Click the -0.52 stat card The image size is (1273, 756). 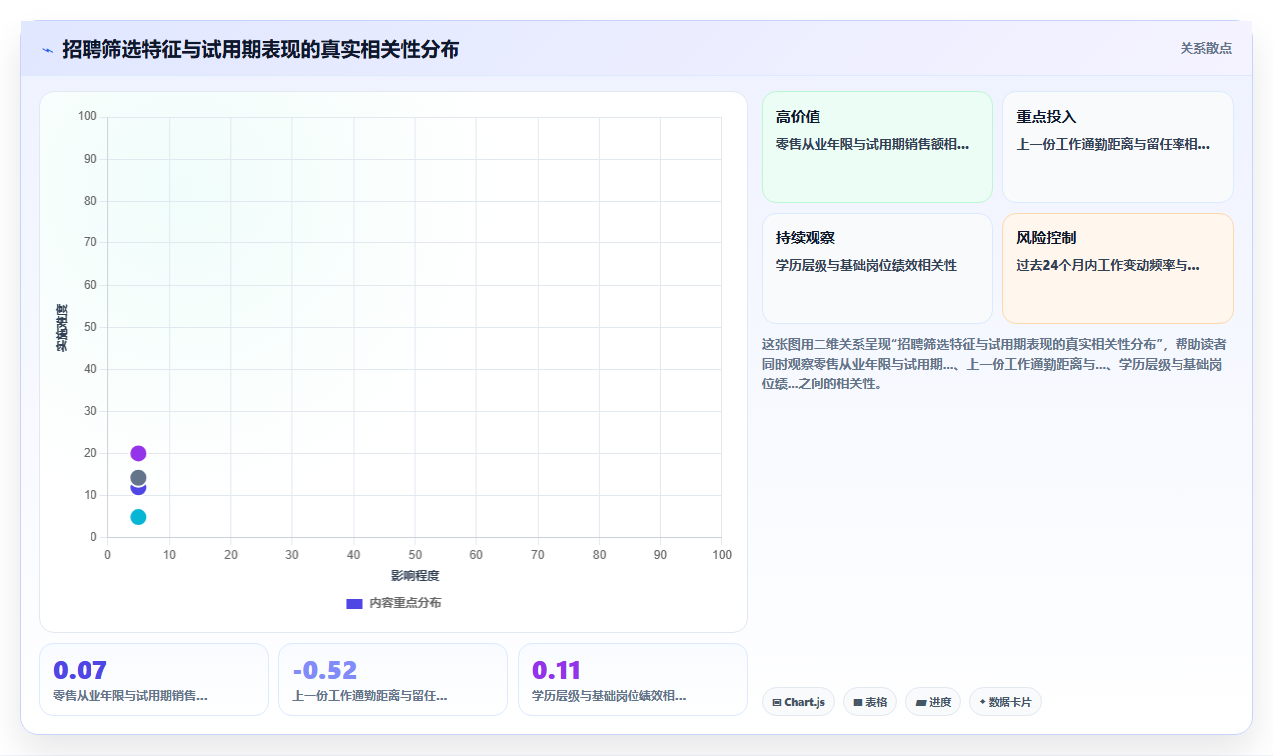pos(393,680)
